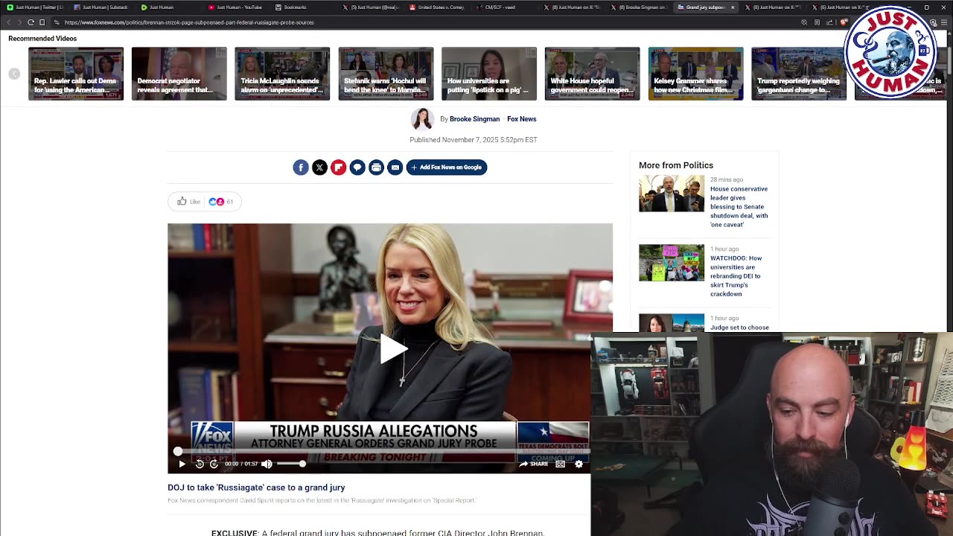The width and height of the screenshot is (953, 536).
Task: Share article on Facebook
Action: coord(301,167)
